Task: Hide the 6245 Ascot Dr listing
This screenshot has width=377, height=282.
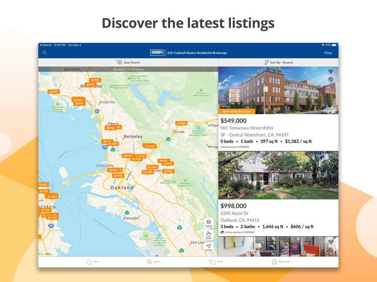Action: click(331, 165)
